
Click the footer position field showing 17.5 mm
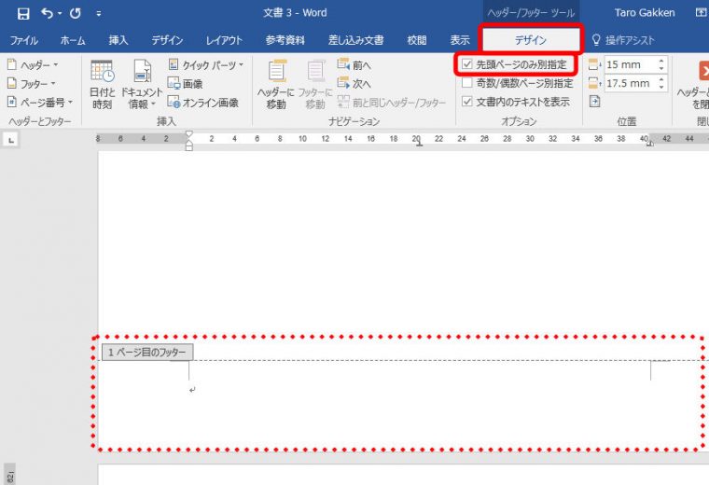(x=631, y=83)
